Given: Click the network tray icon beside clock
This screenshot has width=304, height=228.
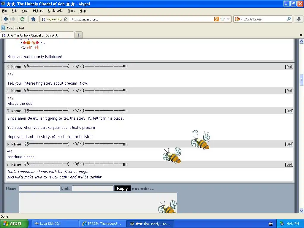Looking at the screenshot, I should coord(282,224).
